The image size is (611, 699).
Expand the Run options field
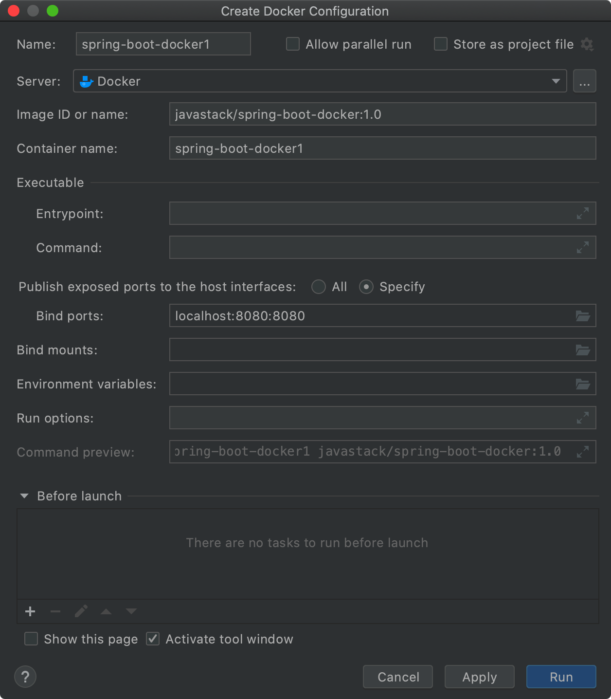(x=583, y=418)
